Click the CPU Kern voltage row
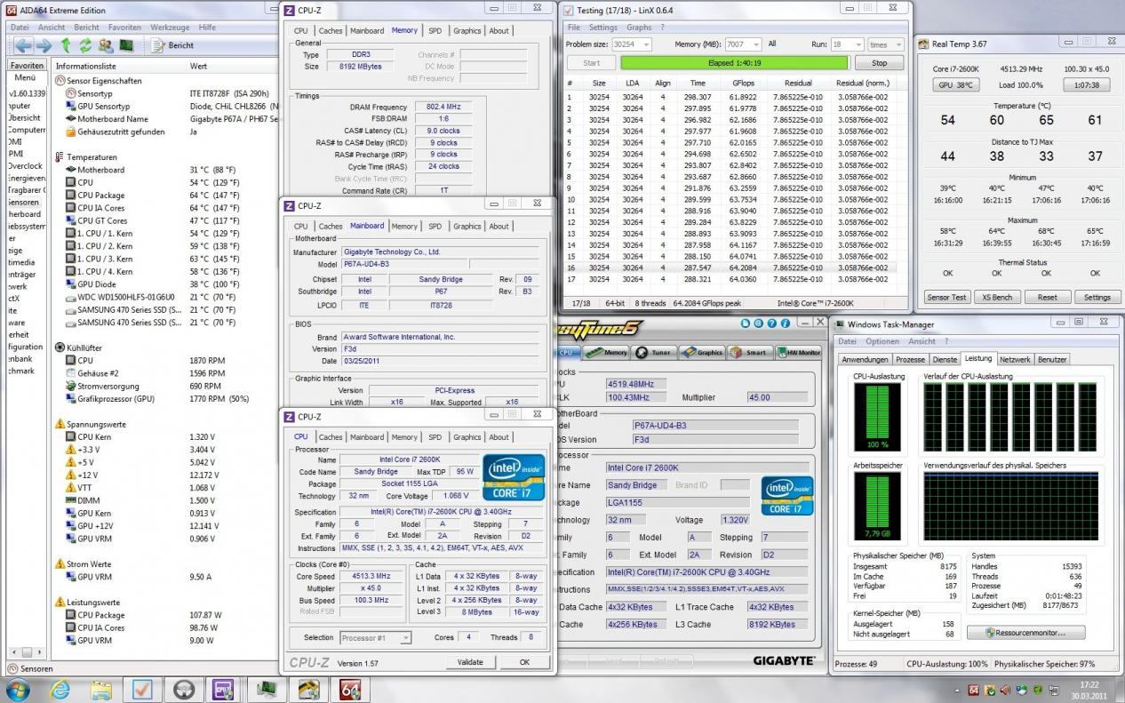 point(169,437)
